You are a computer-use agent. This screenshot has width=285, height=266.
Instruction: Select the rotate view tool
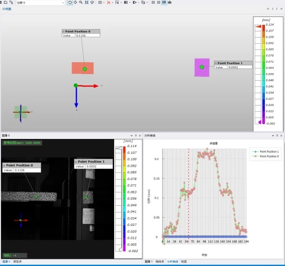pos(70,3)
